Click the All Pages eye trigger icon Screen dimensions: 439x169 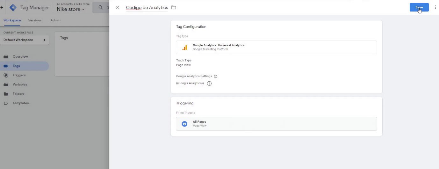[184, 124]
